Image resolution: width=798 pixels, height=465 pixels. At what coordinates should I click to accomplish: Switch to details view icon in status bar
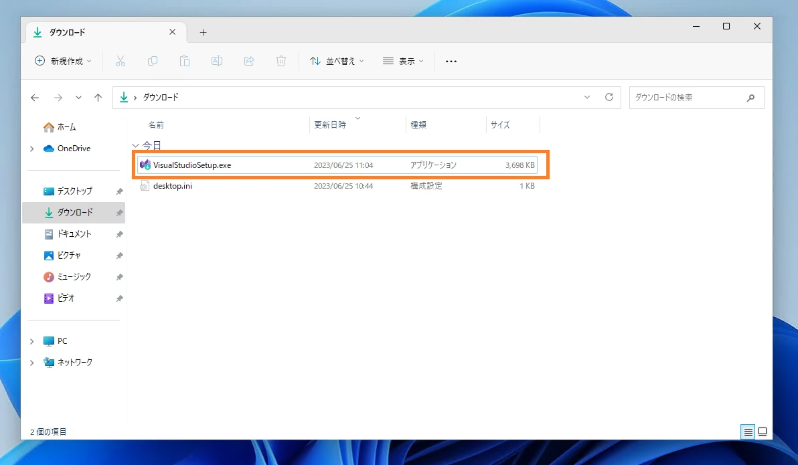coord(748,432)
